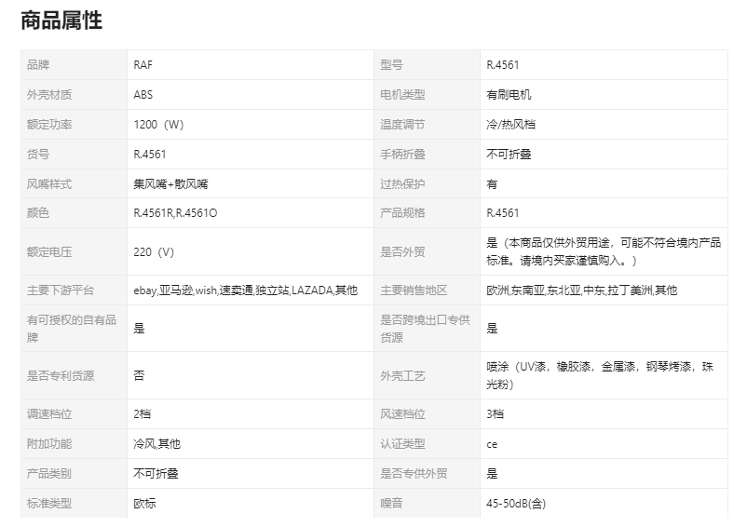Click the 颜色 label

(38, 213)
